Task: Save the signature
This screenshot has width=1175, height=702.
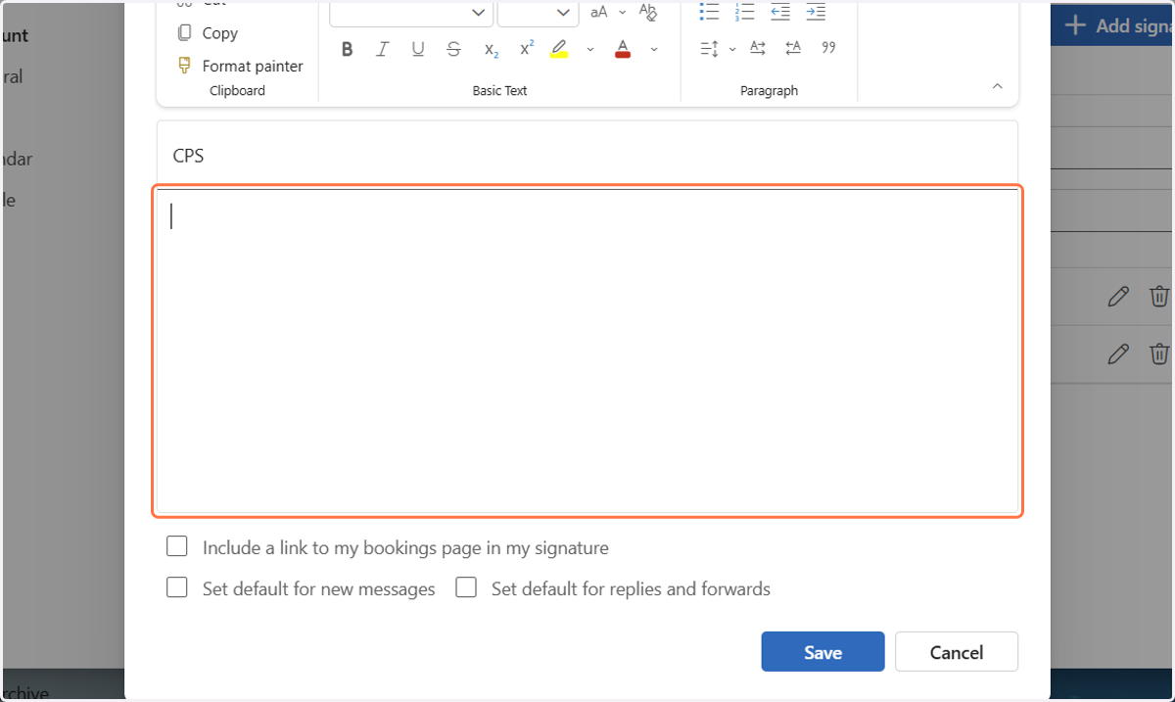Action: (822, 652)
